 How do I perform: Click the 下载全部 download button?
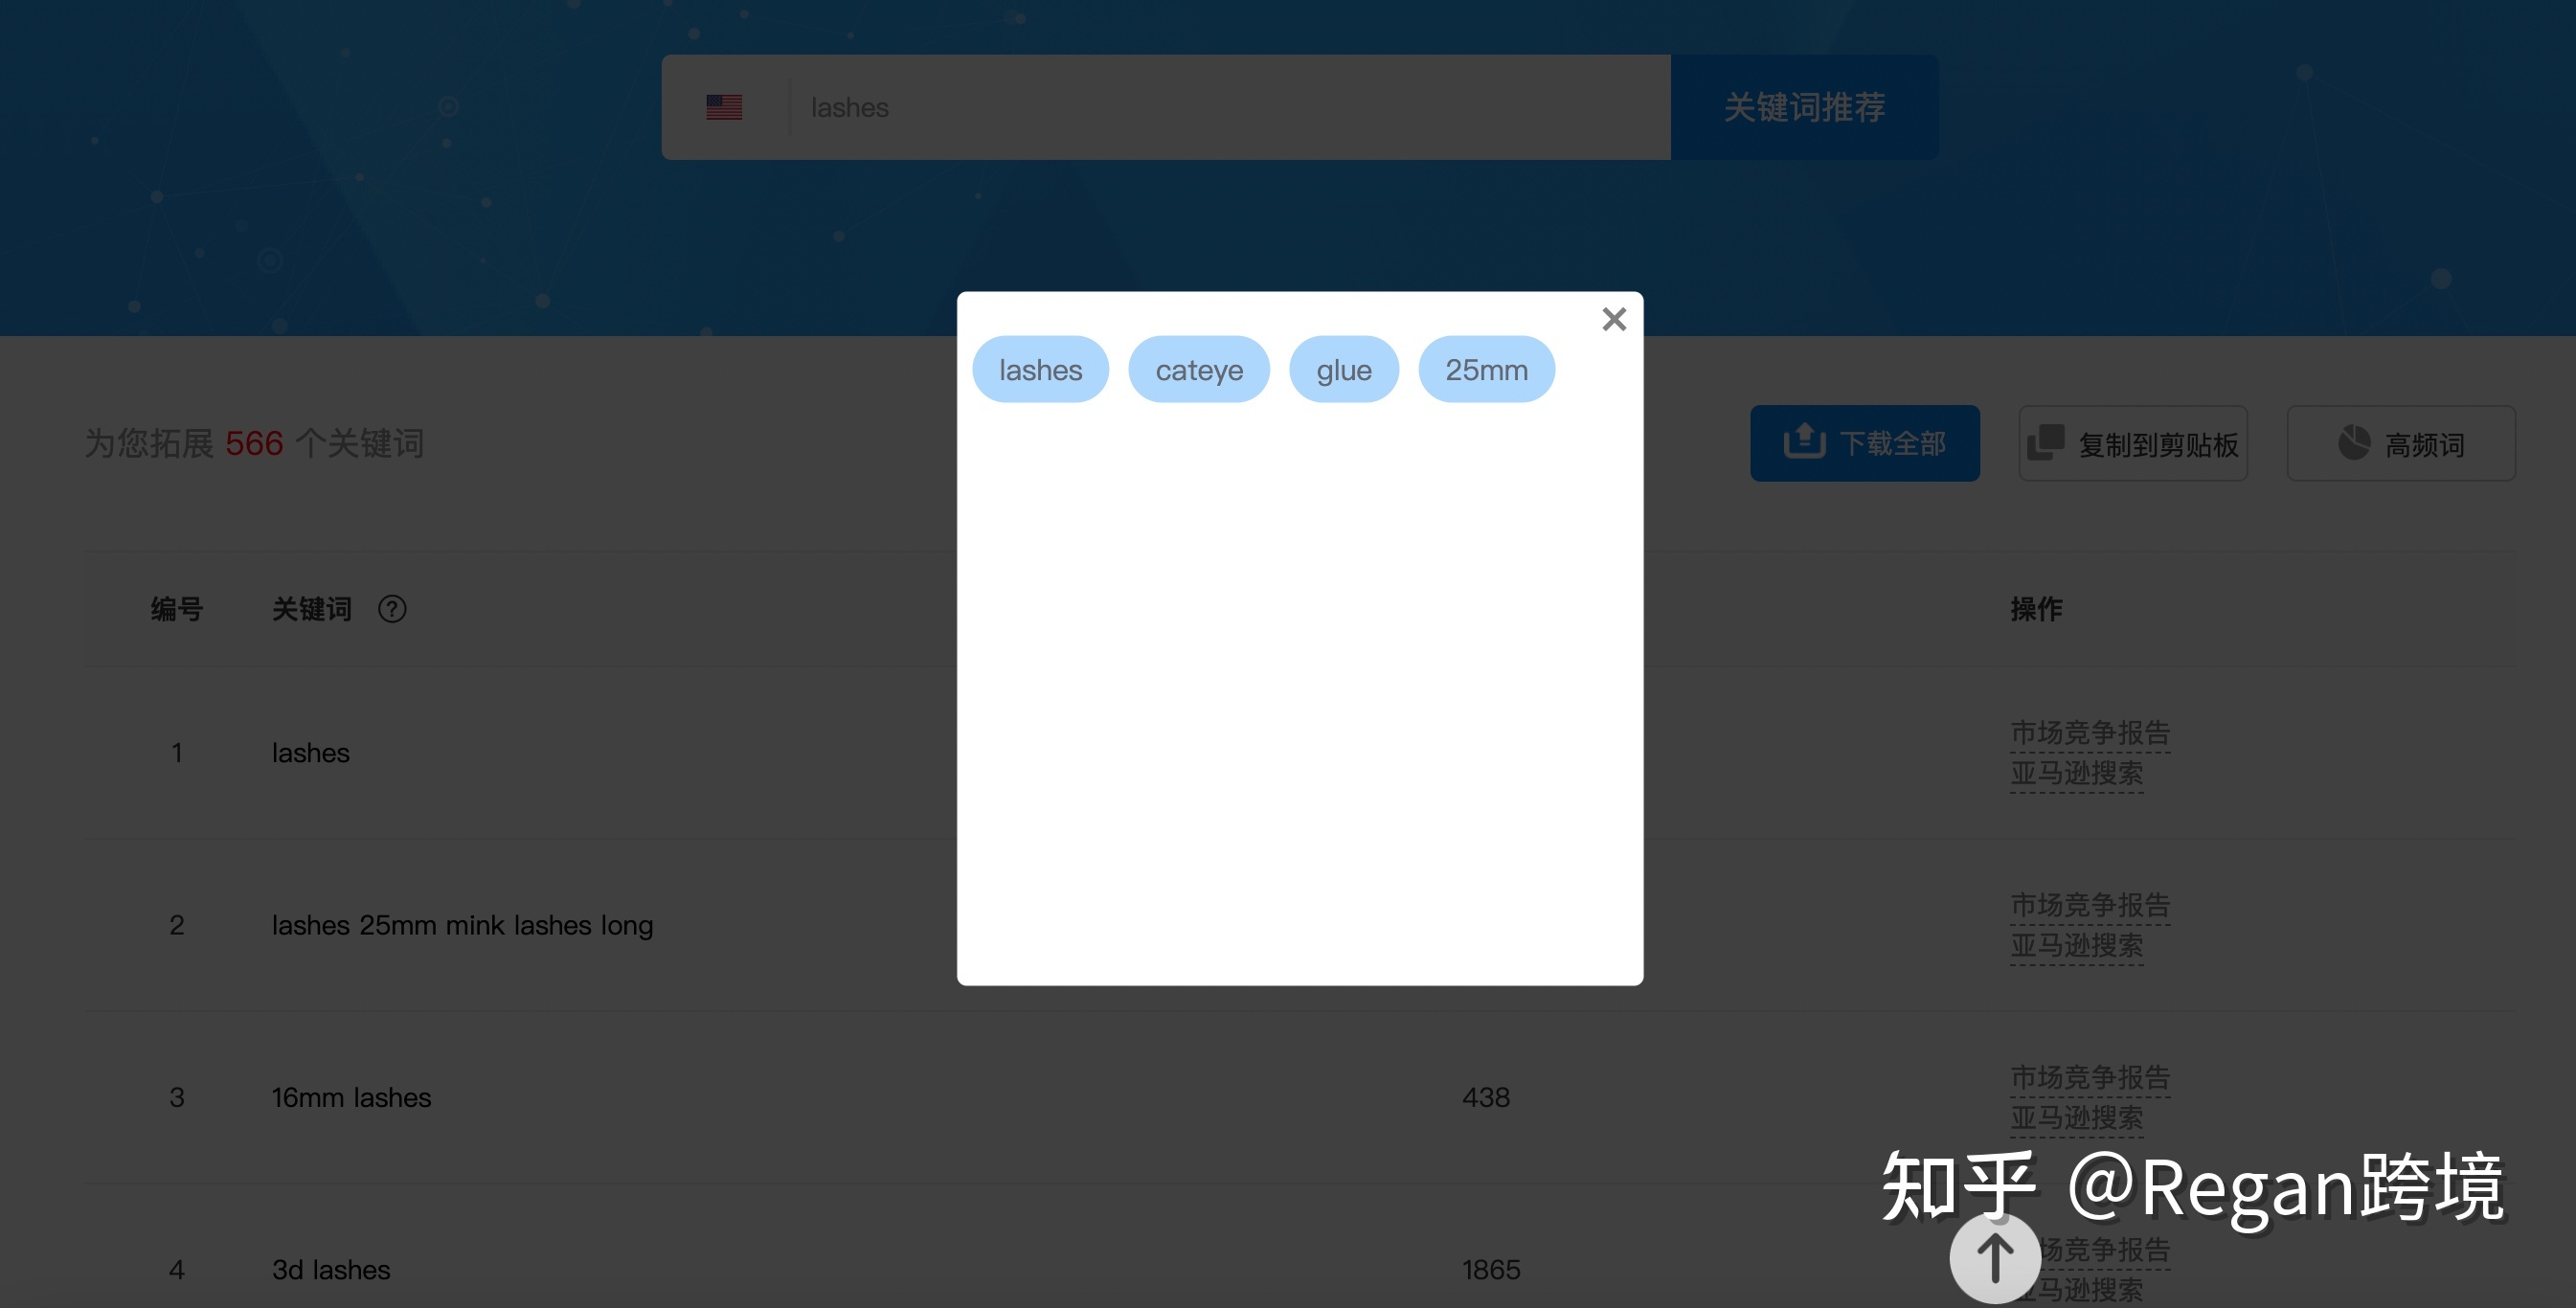[1864, 443]
